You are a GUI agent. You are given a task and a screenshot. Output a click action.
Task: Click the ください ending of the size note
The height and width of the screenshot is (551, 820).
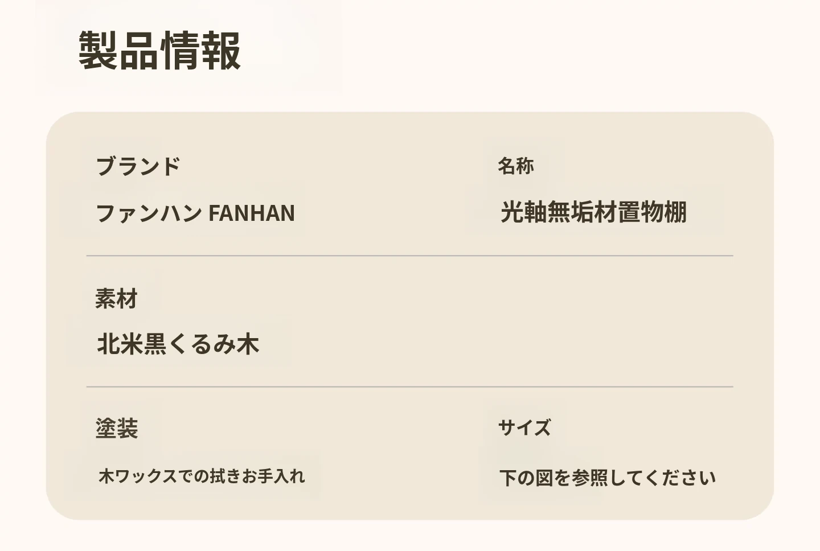pos(680,478)
